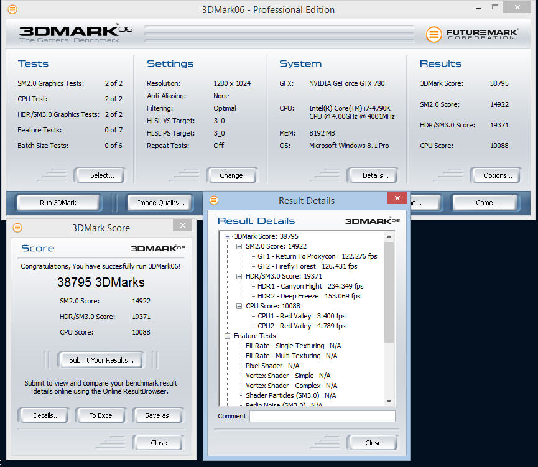This screenshot has height=467, width=538.
Task: Close the Result Details dialog with red X
Action: coord(397,198)
